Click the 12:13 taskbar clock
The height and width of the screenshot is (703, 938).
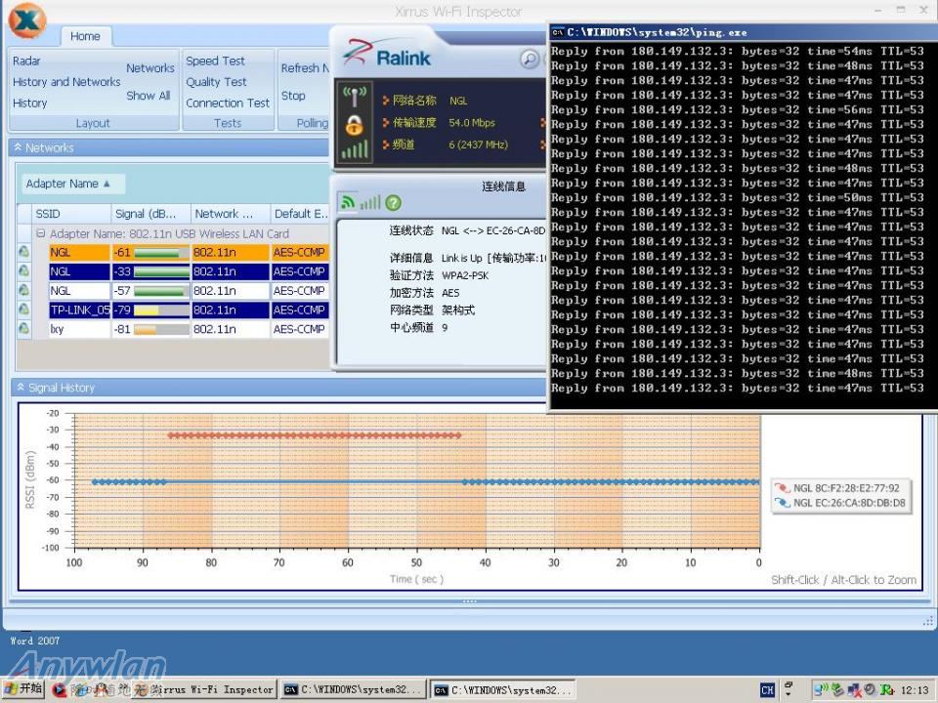coord(915,690)
